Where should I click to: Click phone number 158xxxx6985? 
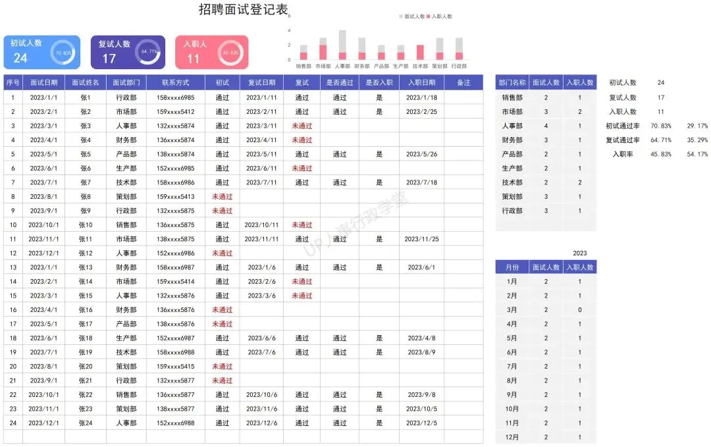[176, 97]
